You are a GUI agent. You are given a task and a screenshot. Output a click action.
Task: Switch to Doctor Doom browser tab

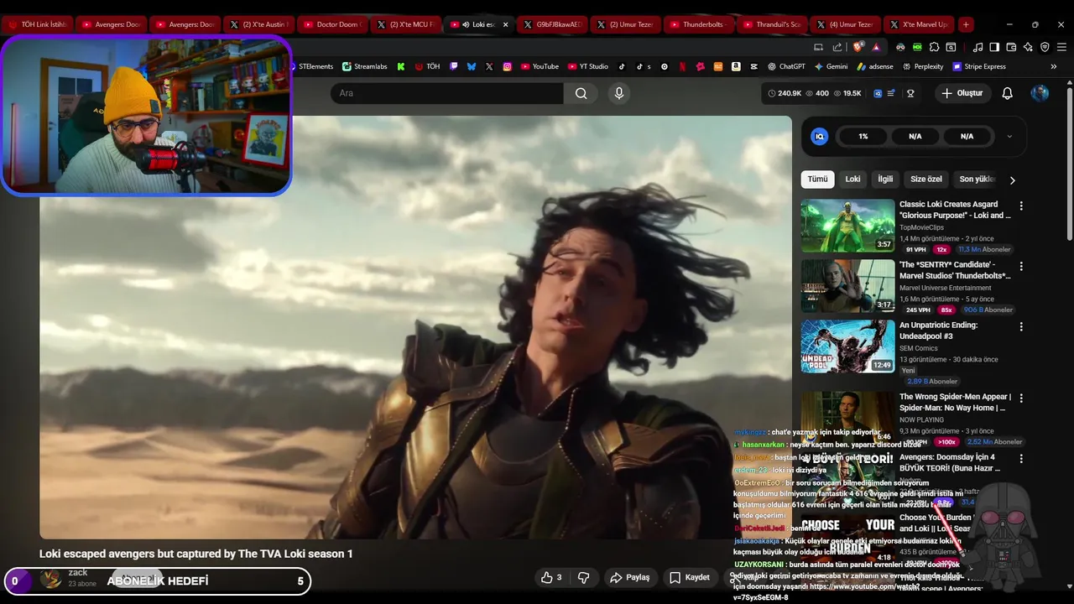click(331, 24)
